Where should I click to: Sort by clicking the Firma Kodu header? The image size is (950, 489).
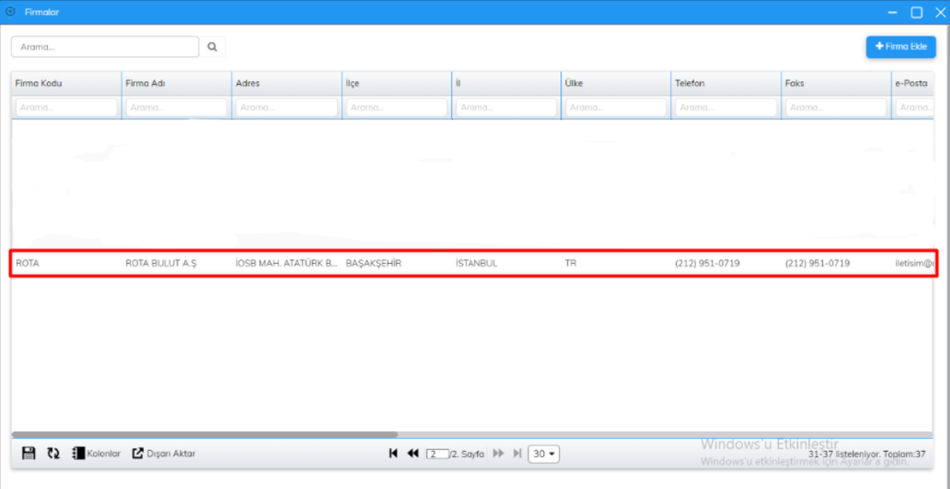pos(37,83)
